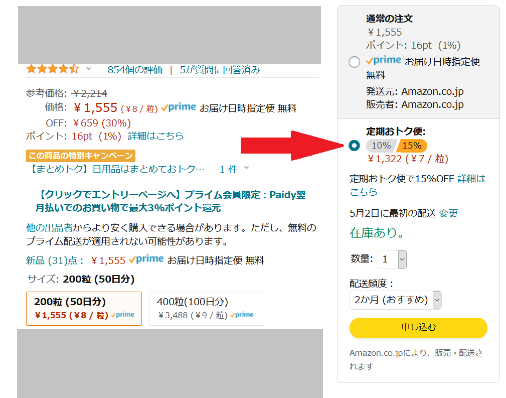Image resolution: width=506 pixels, height=398 pixels.
Task: Open 定期おトク便 詳細はこちら link
Action: pyautogui.click(x=418, y=185)
